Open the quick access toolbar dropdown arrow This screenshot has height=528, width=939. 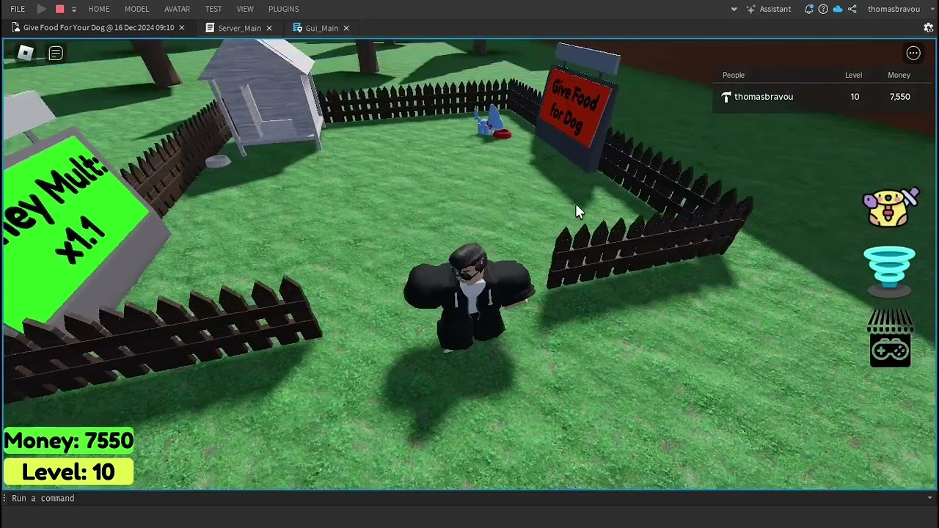pos(73,10)
